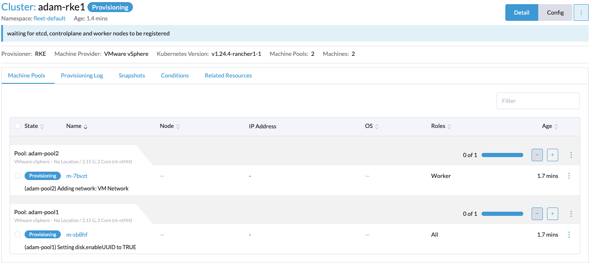
Task: Switch to the Provisioning Log tab
Action: tap(82, 75)
